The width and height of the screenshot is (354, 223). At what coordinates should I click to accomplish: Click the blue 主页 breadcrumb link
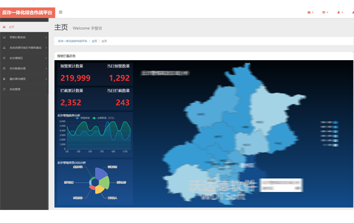pos(94,41)
